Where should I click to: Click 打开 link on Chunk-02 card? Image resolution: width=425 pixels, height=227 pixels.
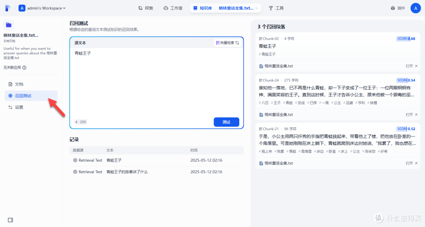[x=412, y=66]
